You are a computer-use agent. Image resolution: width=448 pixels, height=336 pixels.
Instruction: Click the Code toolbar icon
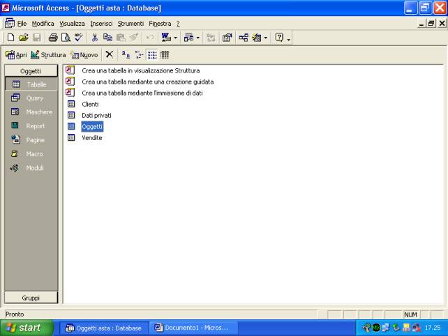click(x=211, y=38)
